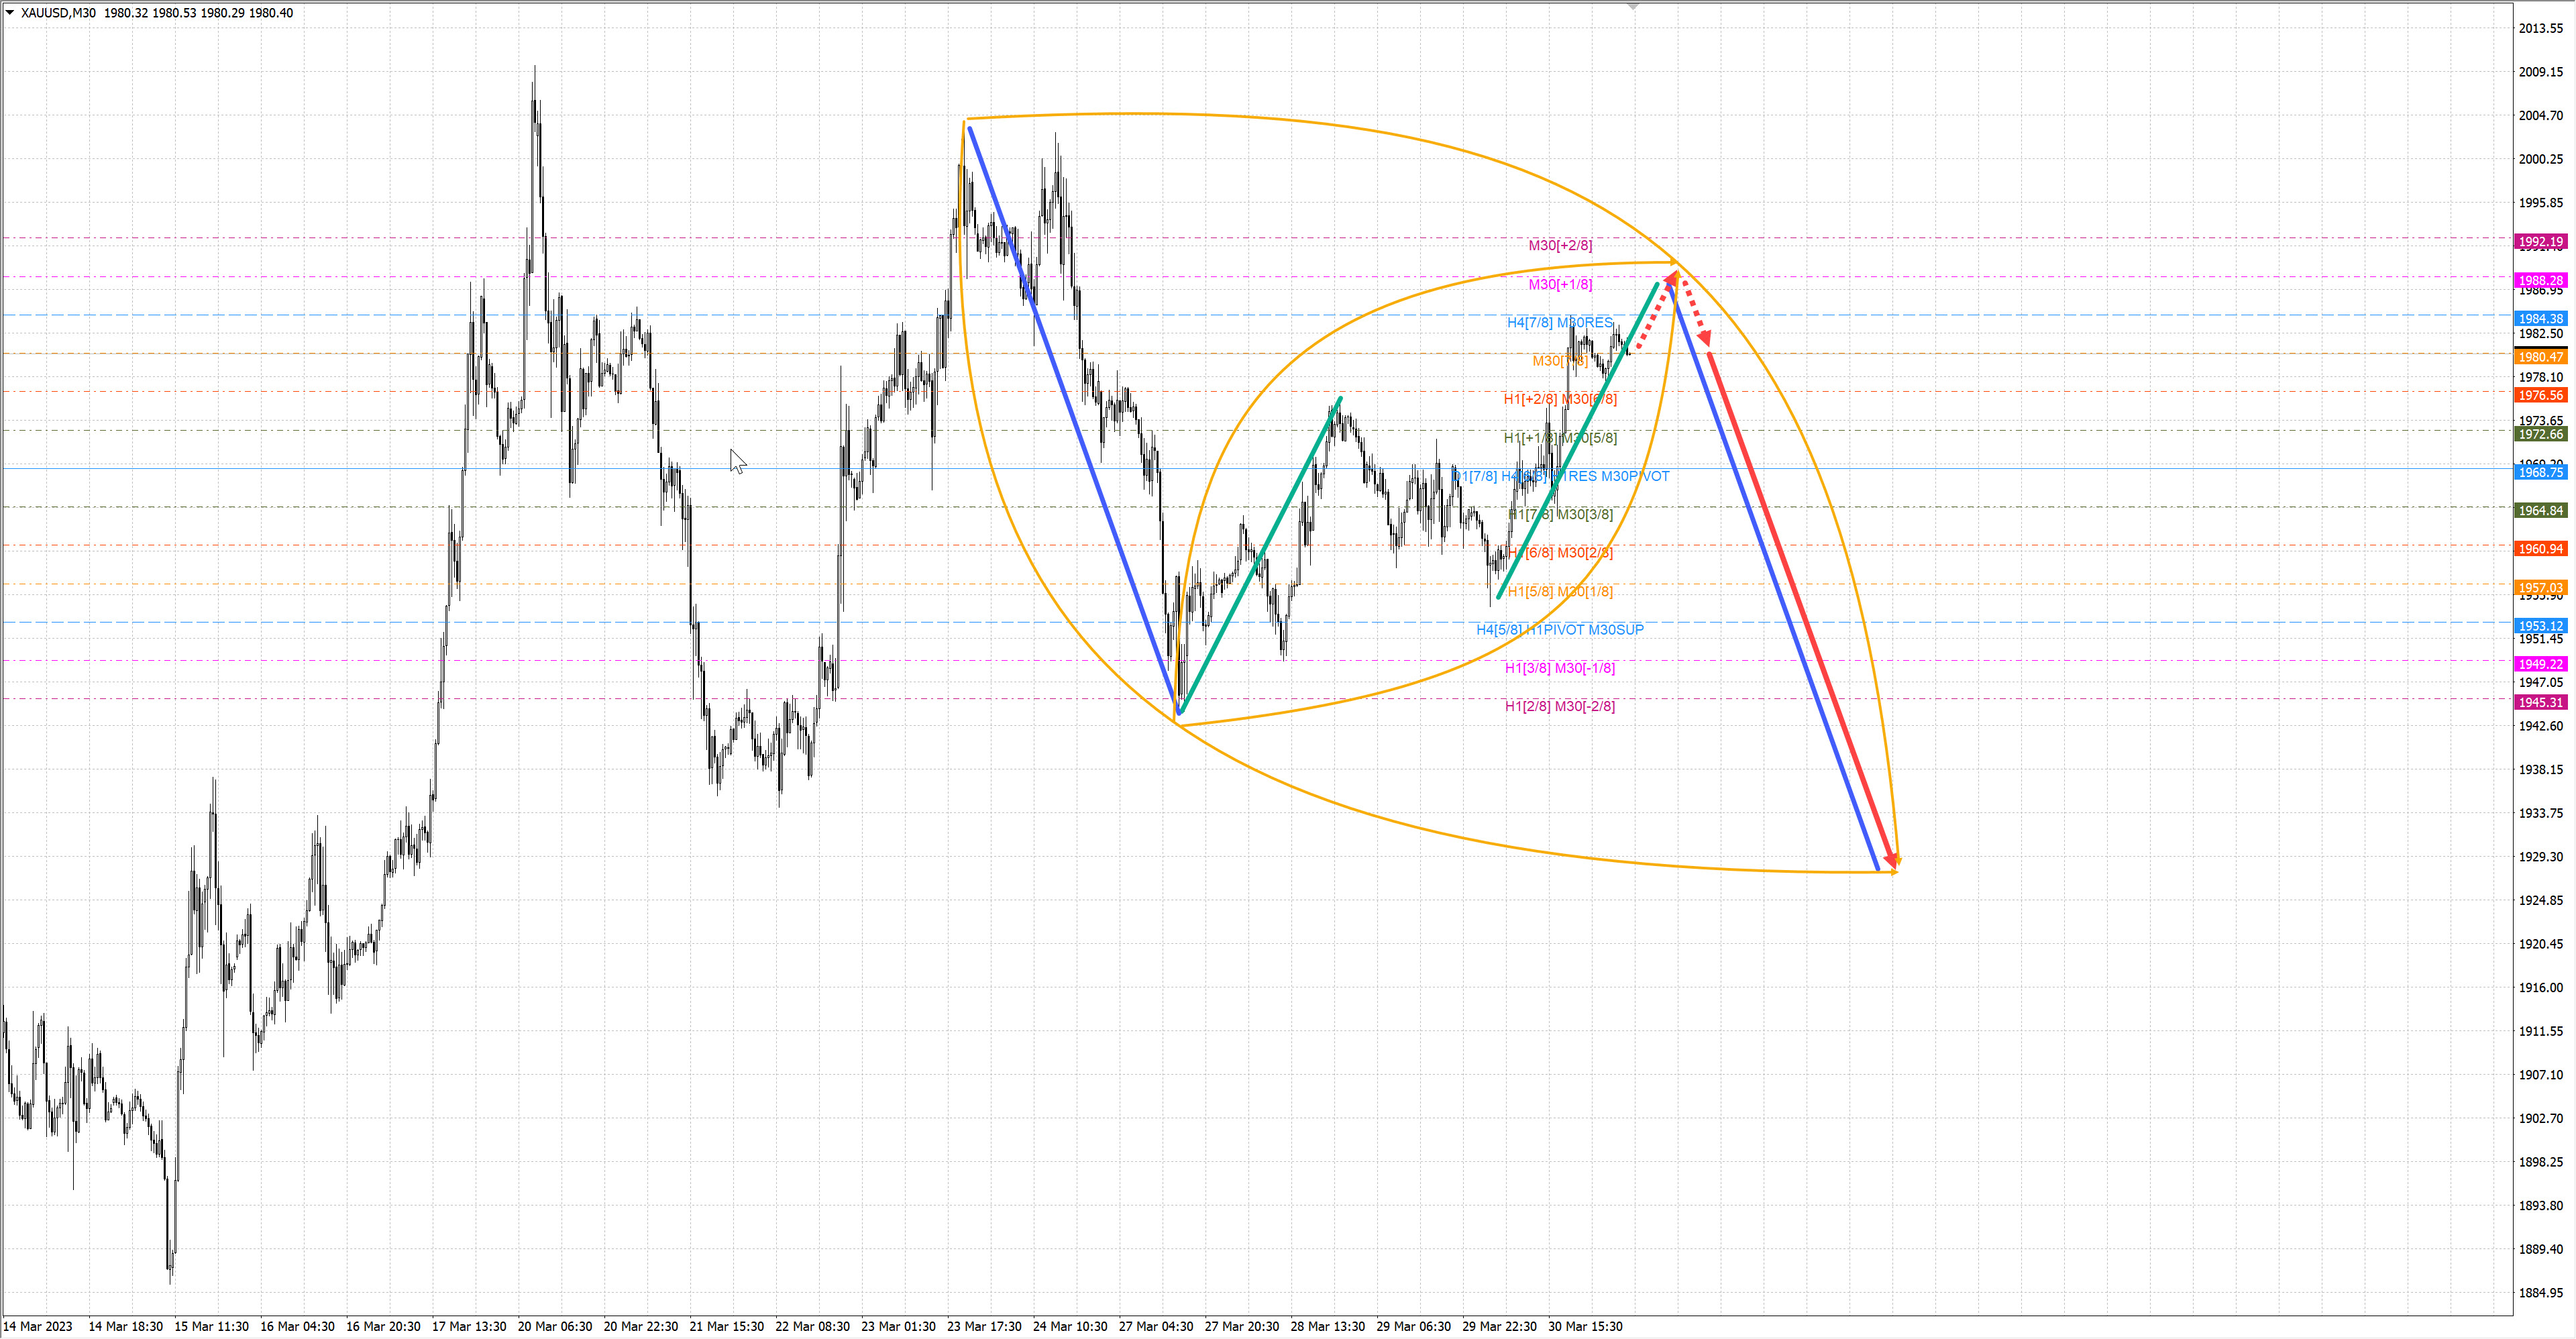Viewport: 2576px width, 1339px height.
Task: Click the H1[2/8] M30[-2/8] label
Action: tap(1559, 706)
